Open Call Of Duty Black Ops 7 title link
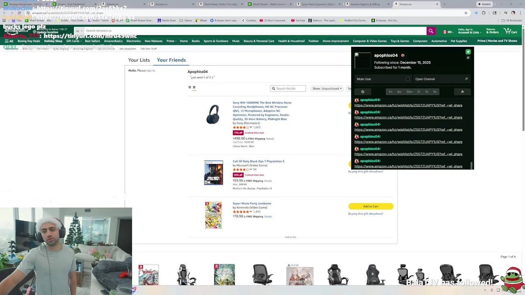 [x=258, y=161]
